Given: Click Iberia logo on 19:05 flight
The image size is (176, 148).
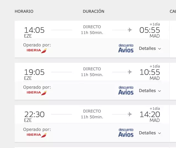Looking at the screenshot, I should [36, 93].
